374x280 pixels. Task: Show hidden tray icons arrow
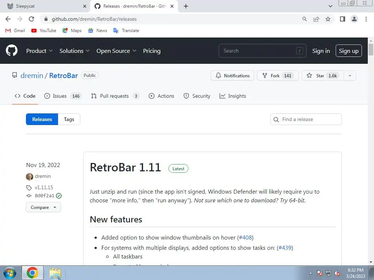point(310,273)
